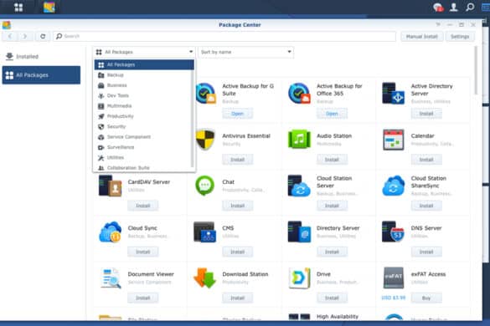Open the DSM search magnifier icon
This screenshot has width=490, height=326.
click(470, 7)
